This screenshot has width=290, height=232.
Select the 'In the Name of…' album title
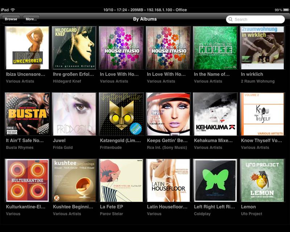pos(212,74)
